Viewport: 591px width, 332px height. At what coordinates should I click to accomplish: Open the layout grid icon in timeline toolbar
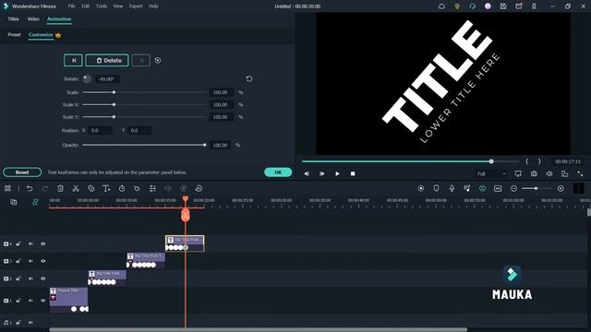point(7,188)
